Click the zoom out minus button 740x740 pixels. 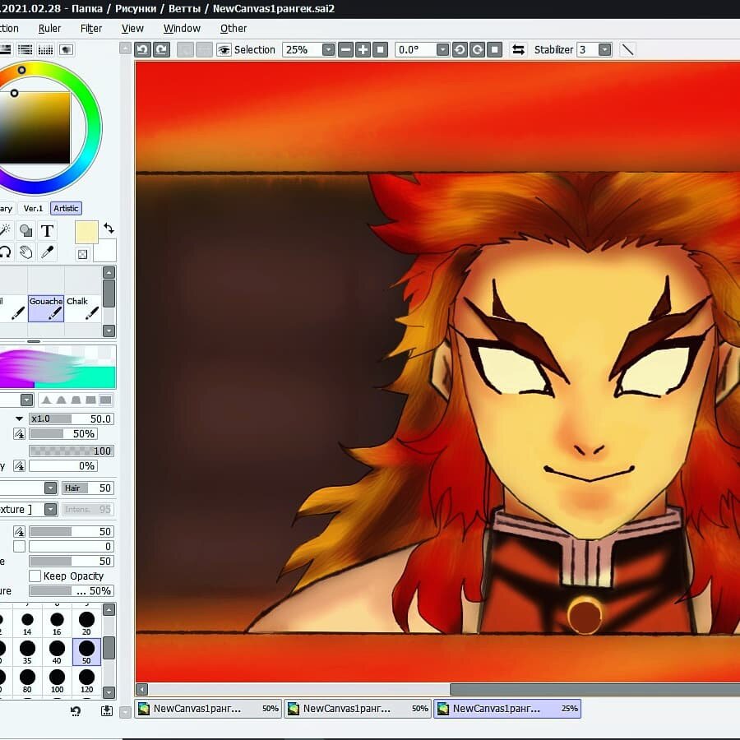click(x=346, y=49)
